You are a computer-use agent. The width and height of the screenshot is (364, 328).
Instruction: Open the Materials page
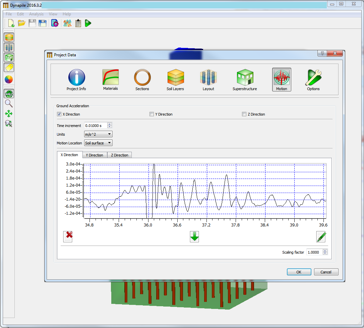pyautogui.click(x=111, y=80)
